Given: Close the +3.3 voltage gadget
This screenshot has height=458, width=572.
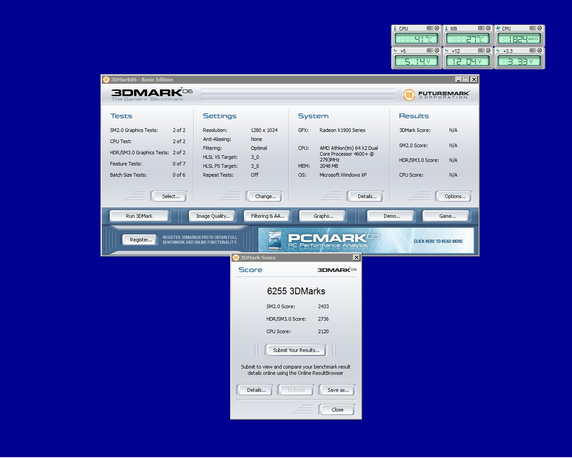Looking at the screenshot, I should tap(539, 51).
